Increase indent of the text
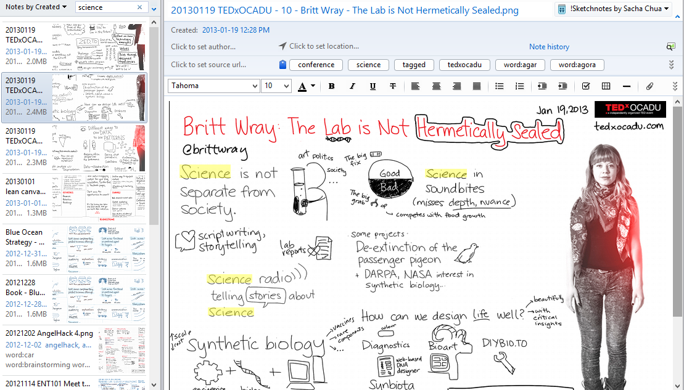This screenshot has height=390, width=684. [562, 86]
